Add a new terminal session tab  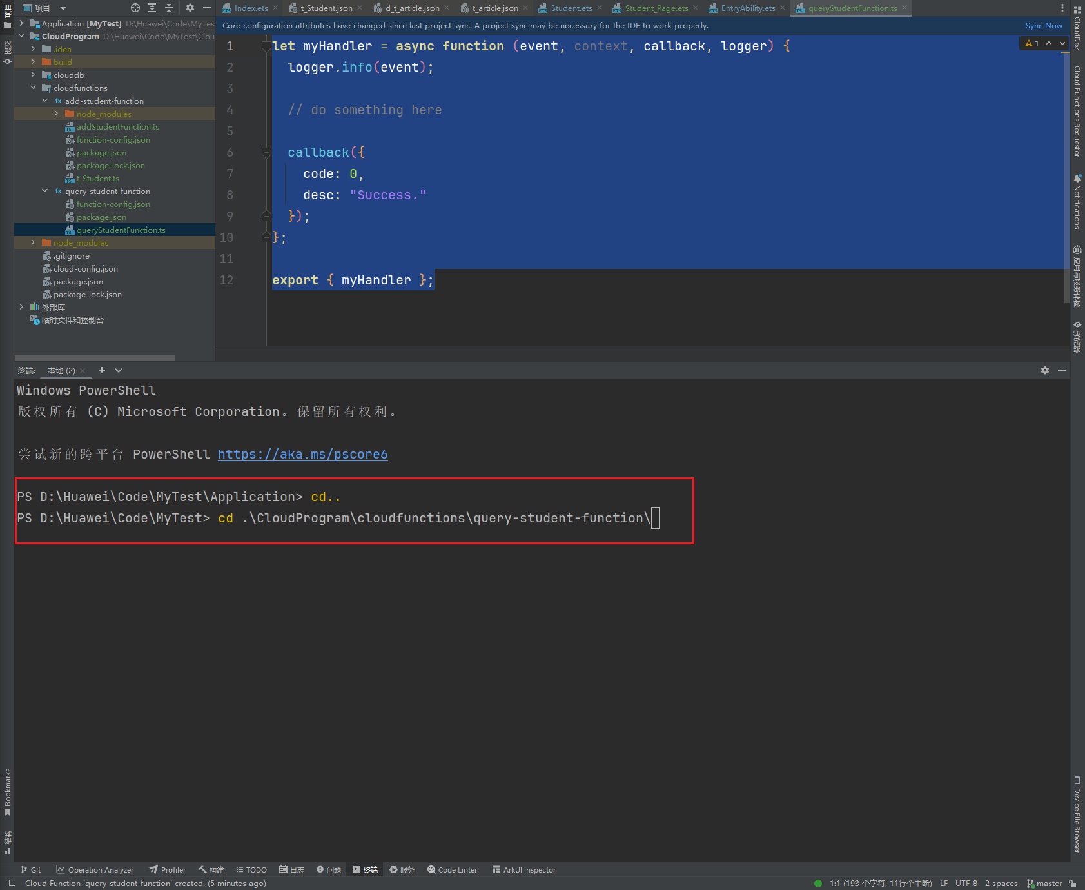[102, 370]
